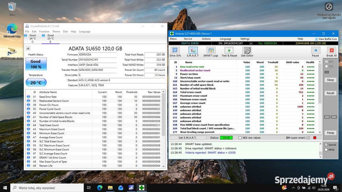Open Microsoft Edge desktop shortcut
The width and height of the screenshot is (342, 192).
tap(12, 31)
